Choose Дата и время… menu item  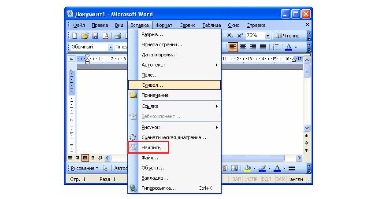pos(174,55)
